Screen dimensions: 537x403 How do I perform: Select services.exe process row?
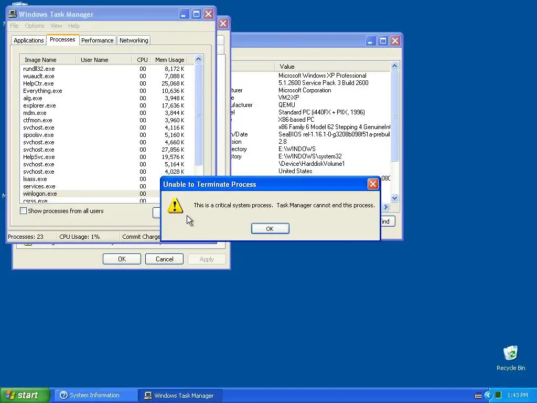[x=91, y=186]
